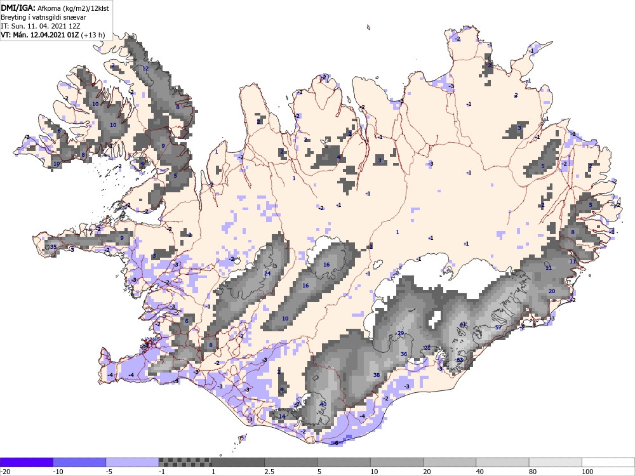Click the '-20' legend label
This screenshot has height=476, width=635.
coord(5,472)
